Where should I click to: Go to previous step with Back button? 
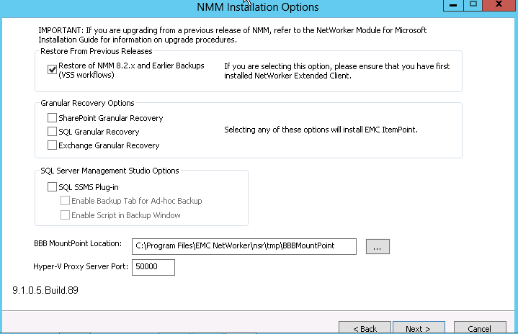point(365,328)
